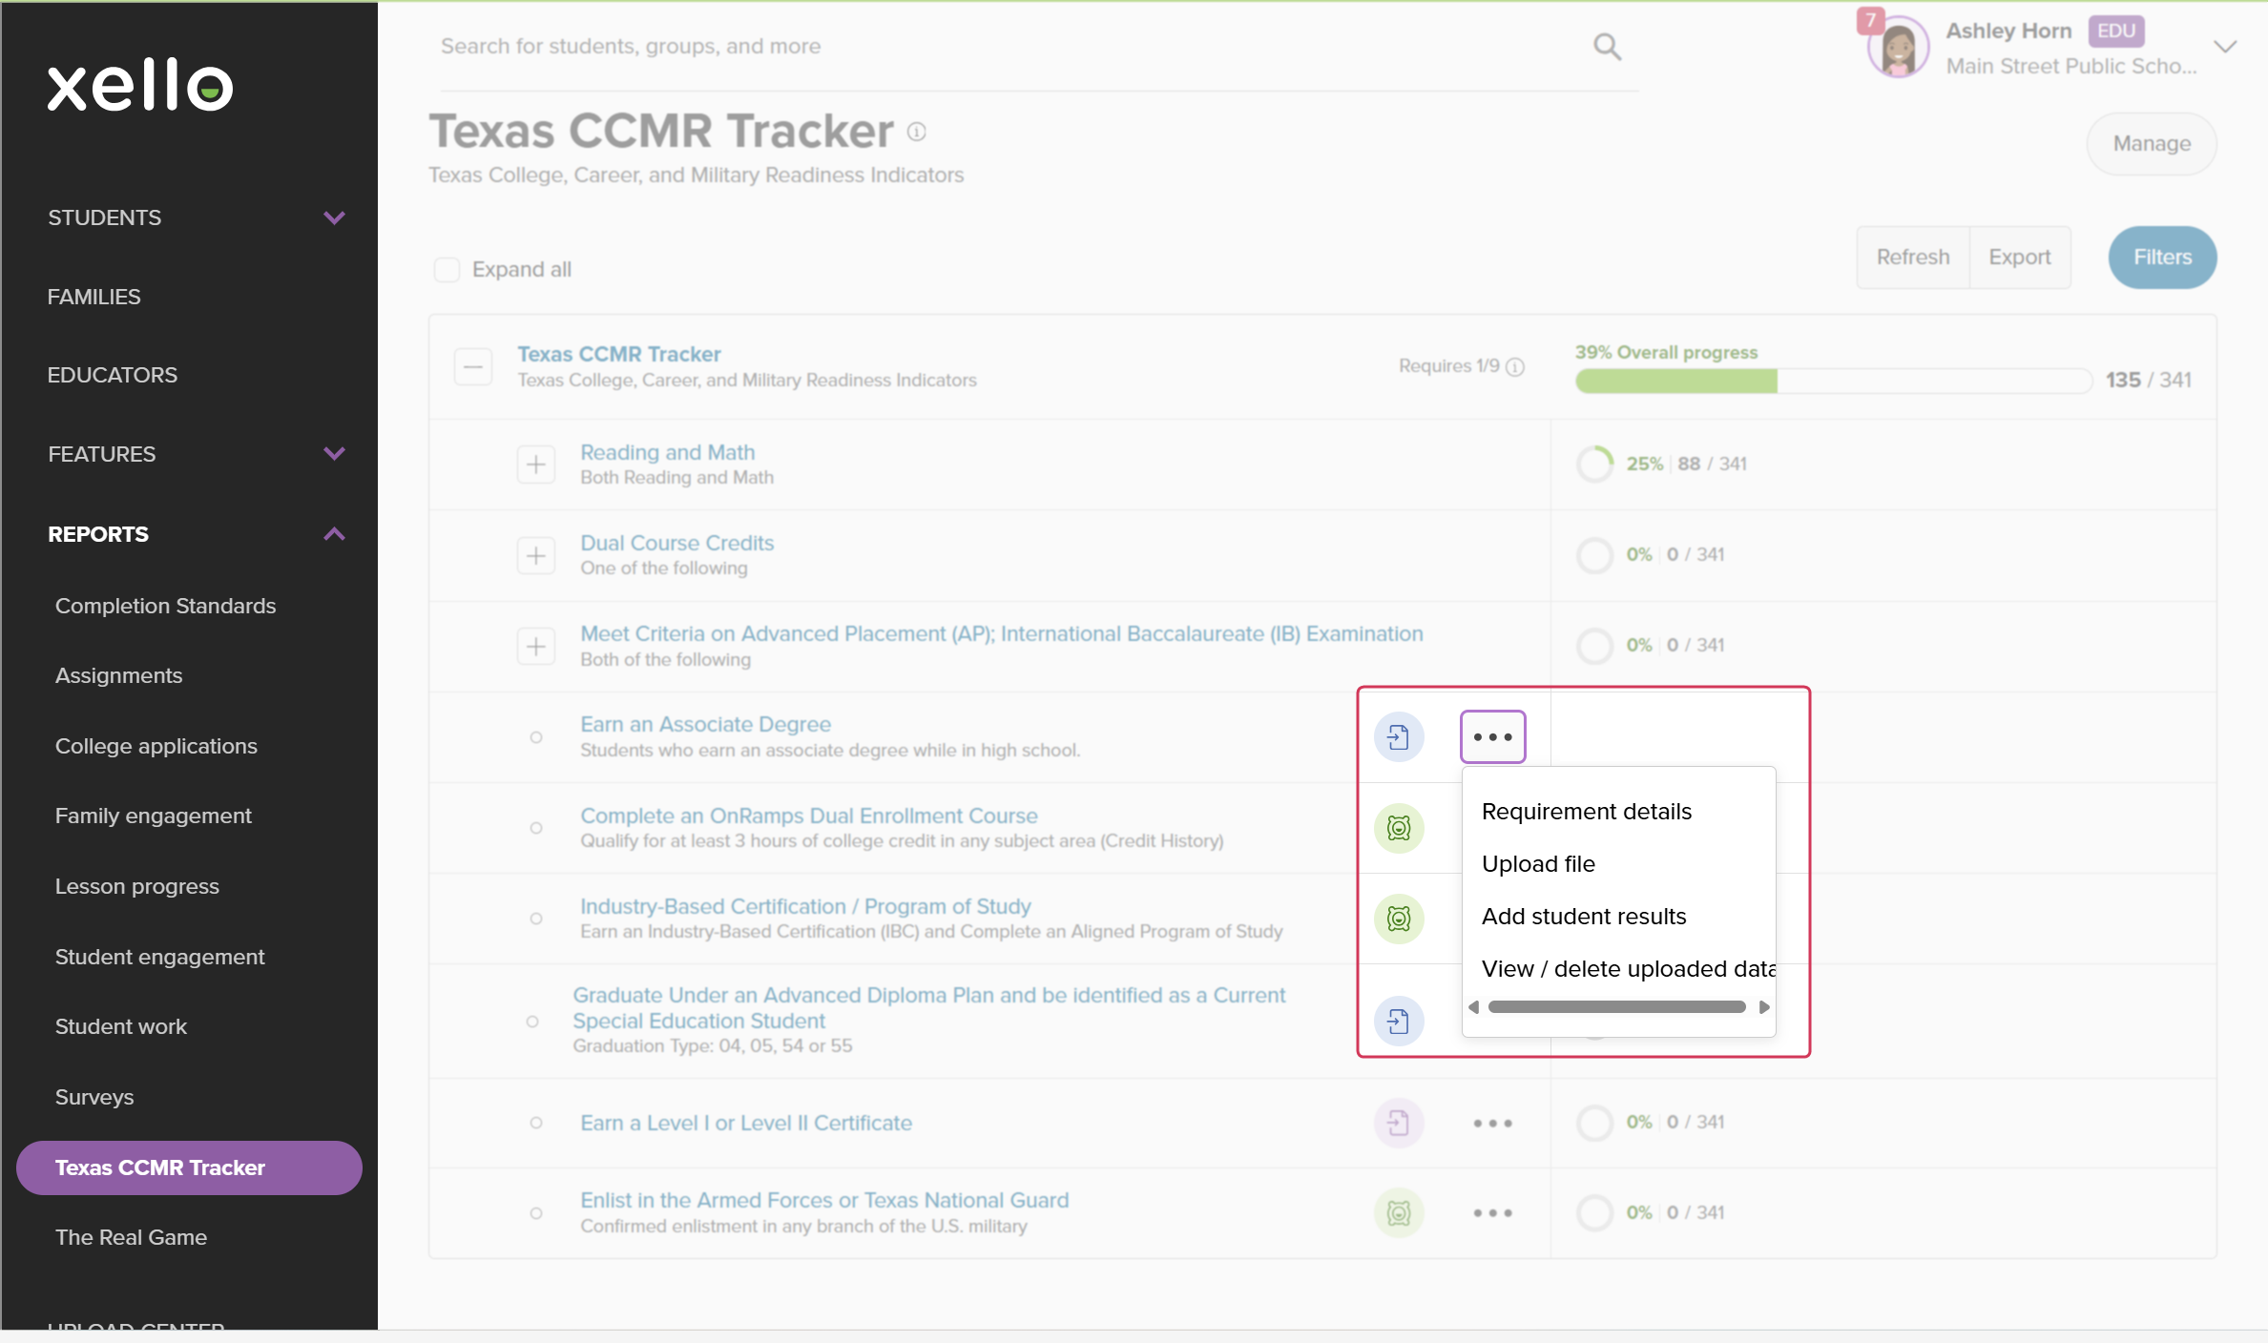
Task: Open the three-dot menu for Earn an Associate Degree
Action: pyautogui.click(x=1492, y=736)
